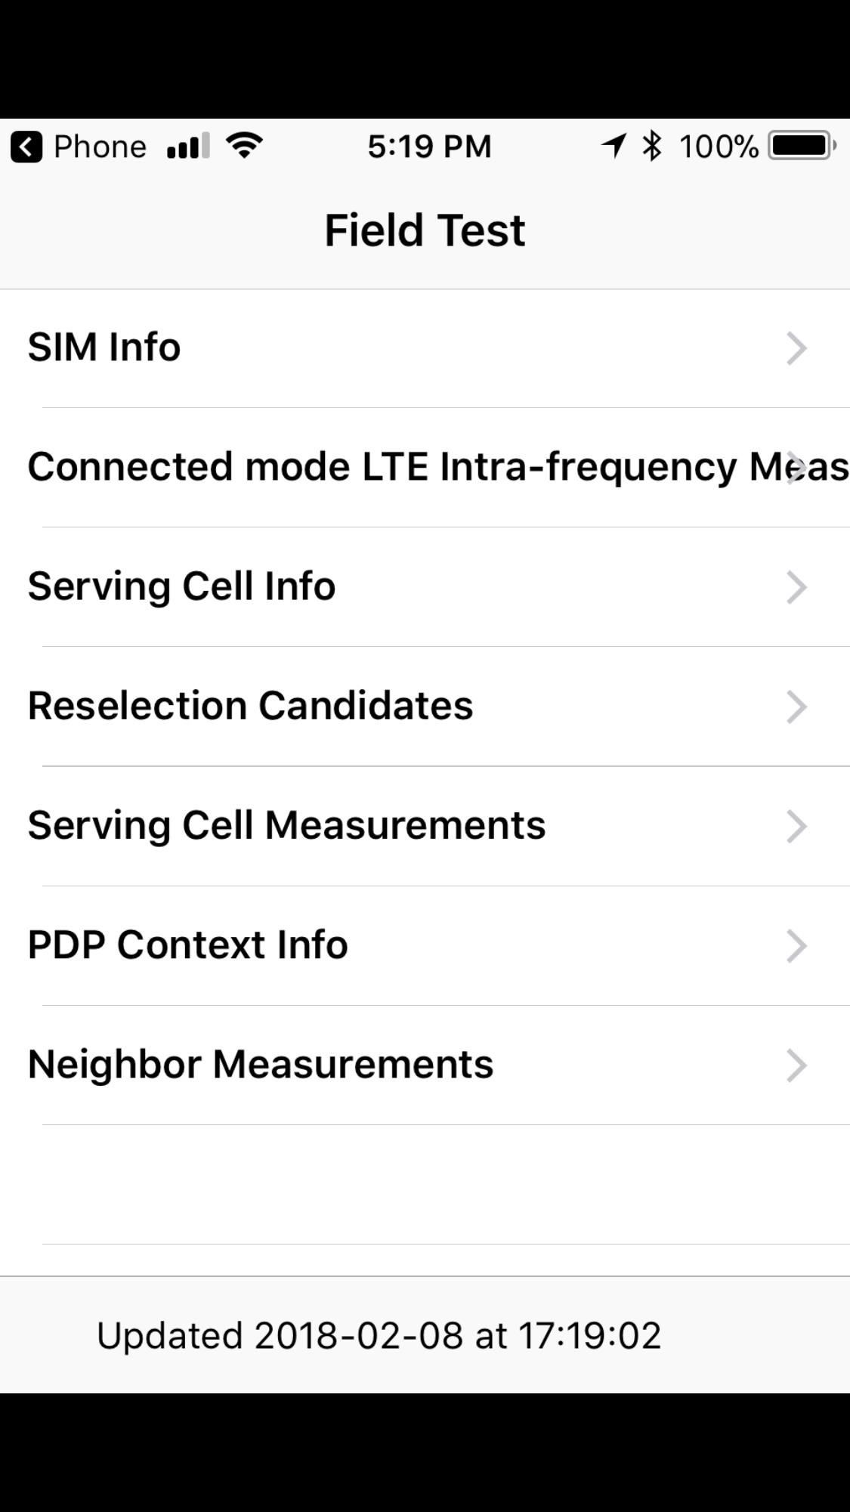Tap the battery icon in status bar
Viewport: 850px width, 1512px height.
(801, 146)
